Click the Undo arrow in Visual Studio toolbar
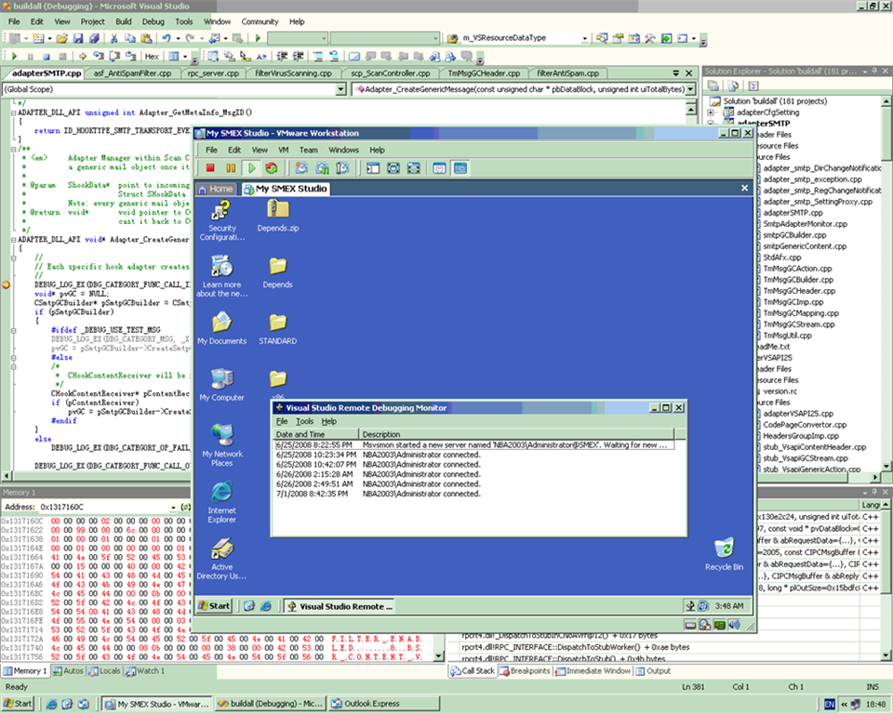This screenshot has height=714, width=893. click(x=166, y=38)
